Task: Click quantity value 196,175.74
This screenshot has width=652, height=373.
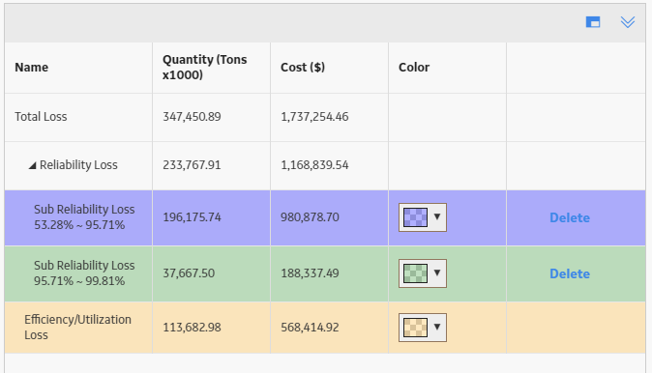Action: 192,217
